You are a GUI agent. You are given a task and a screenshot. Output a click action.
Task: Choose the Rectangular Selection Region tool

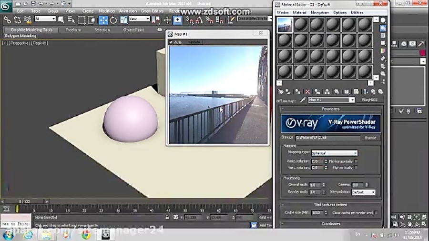pyautogui.click(x=82, y=20)
